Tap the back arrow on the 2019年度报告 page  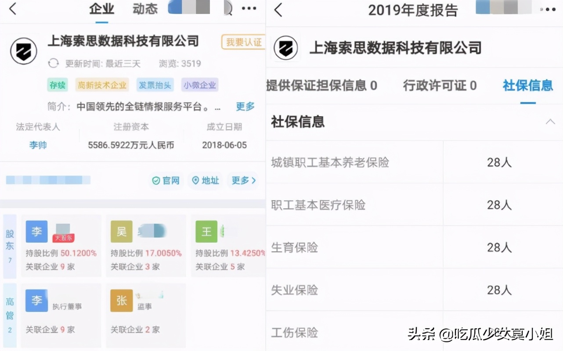pos(278,9)
